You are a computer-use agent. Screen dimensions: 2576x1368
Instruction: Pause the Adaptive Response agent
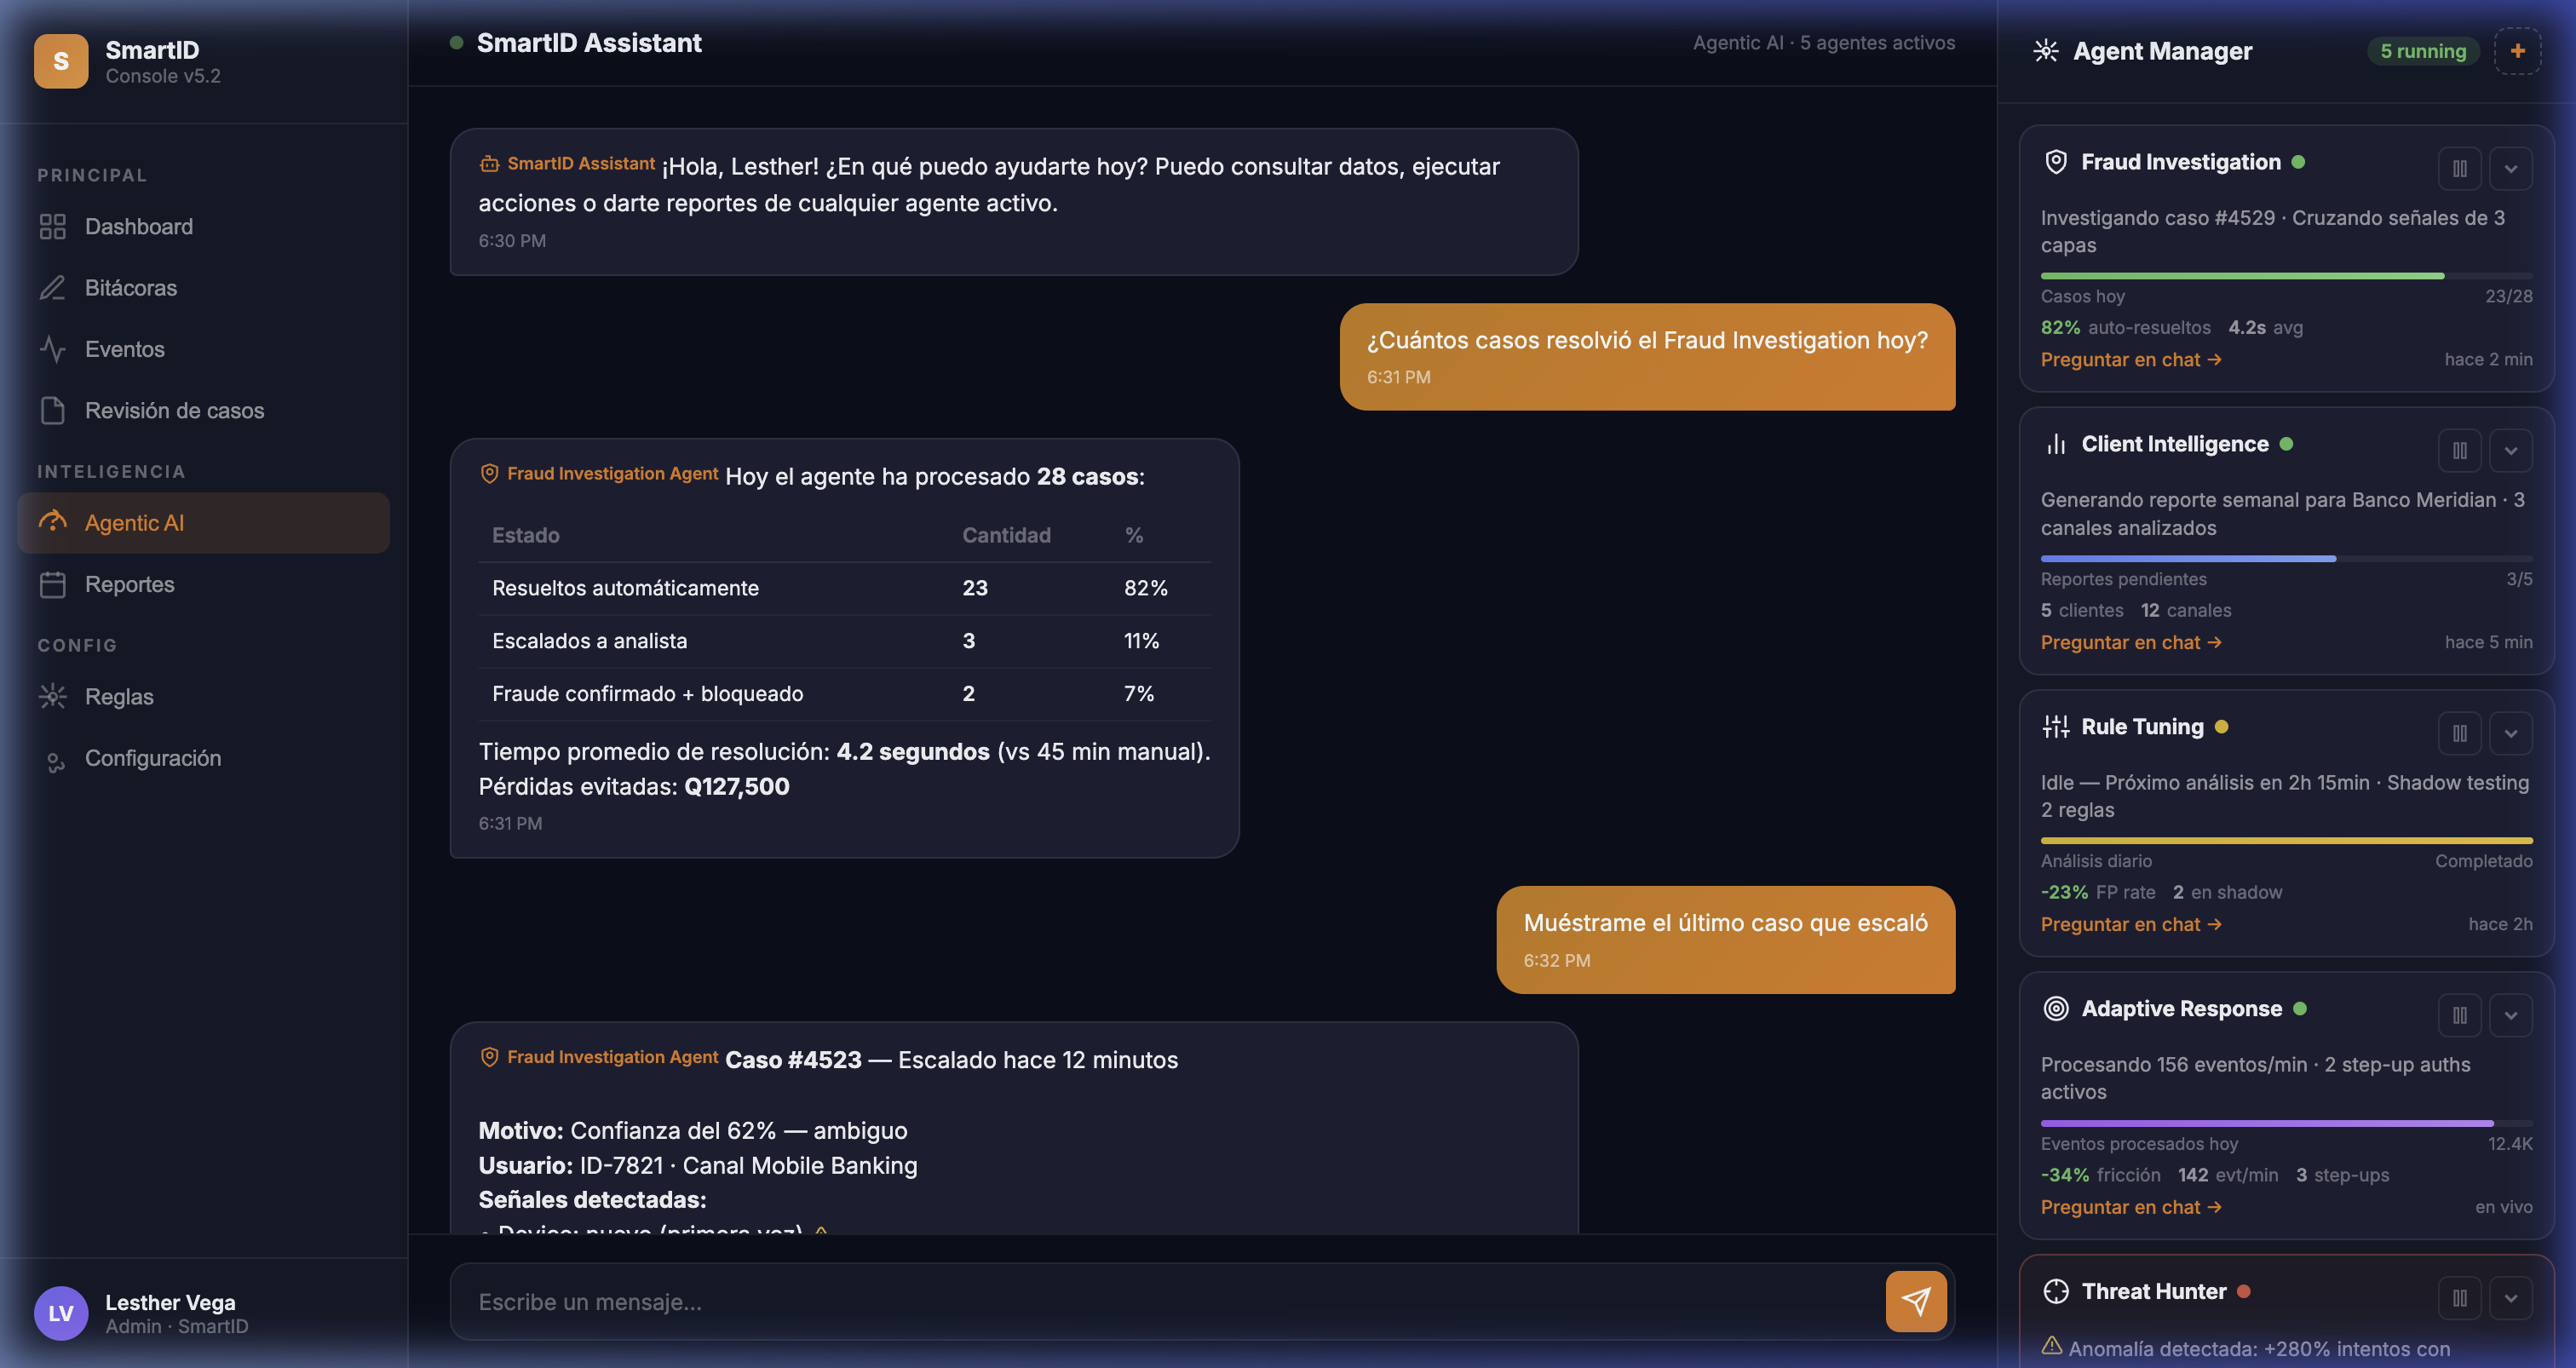(2460, 1015)
